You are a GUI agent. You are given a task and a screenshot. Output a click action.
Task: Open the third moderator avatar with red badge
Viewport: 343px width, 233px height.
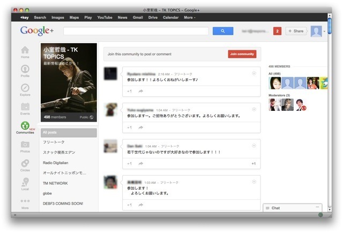(300, 104)
